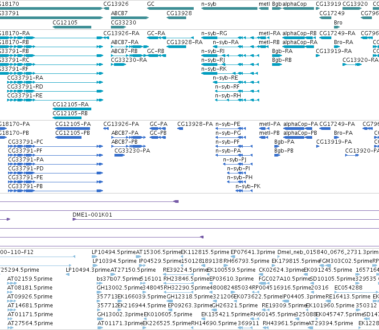Click transcript GC-RA
This screenshot has height=330, width=379.
[156, 33]
